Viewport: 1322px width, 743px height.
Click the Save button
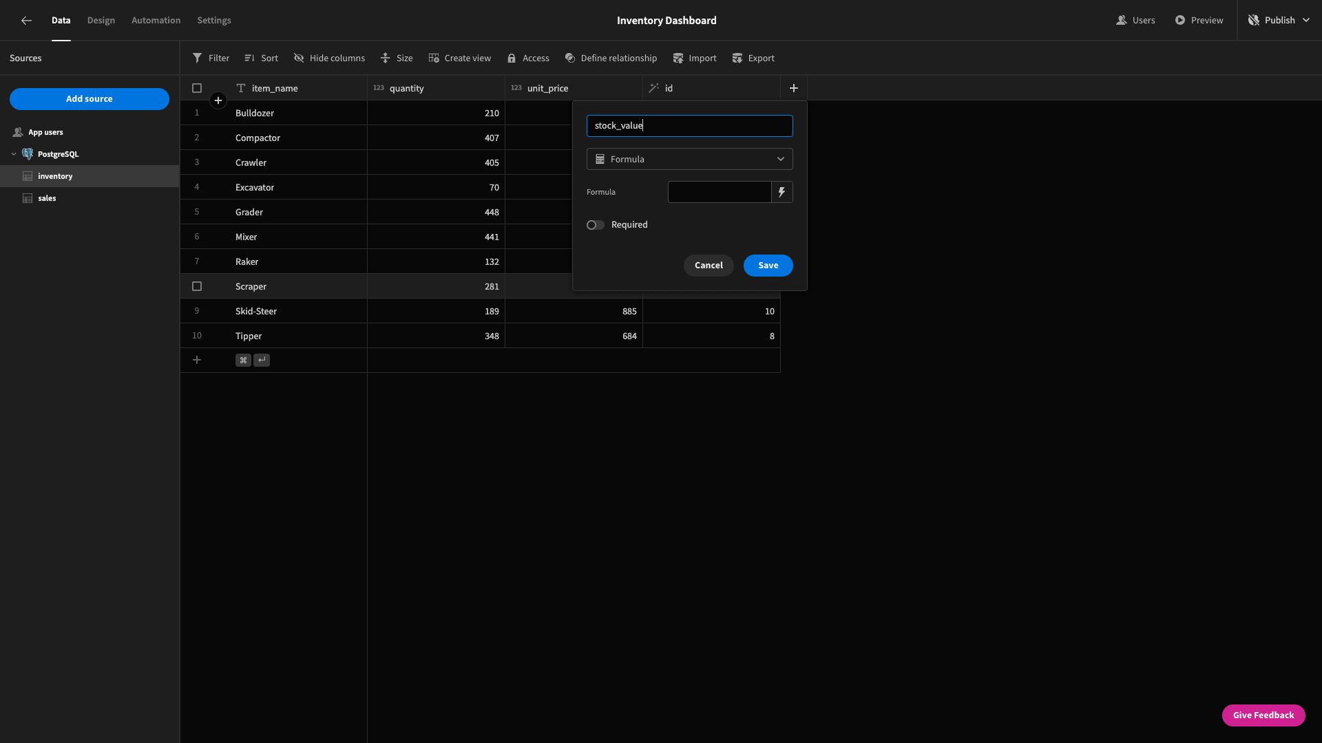[x=767, y=265]
